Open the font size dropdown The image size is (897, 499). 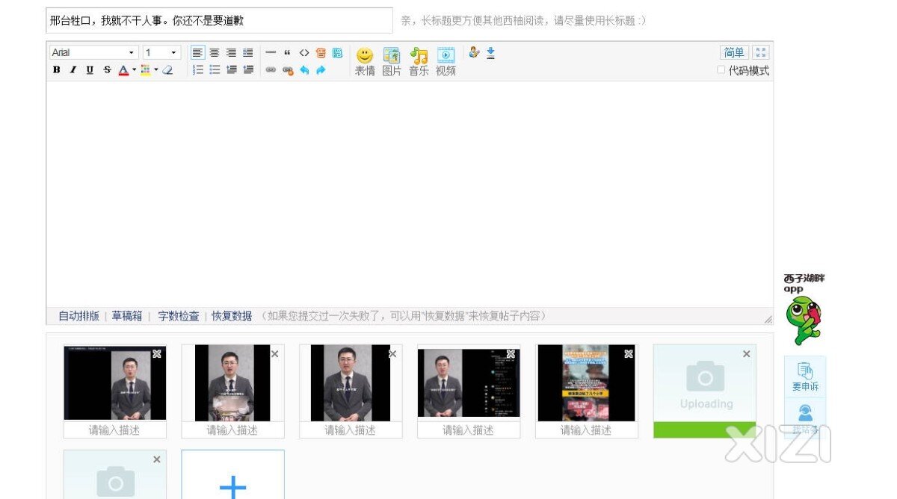pos(161,52)
